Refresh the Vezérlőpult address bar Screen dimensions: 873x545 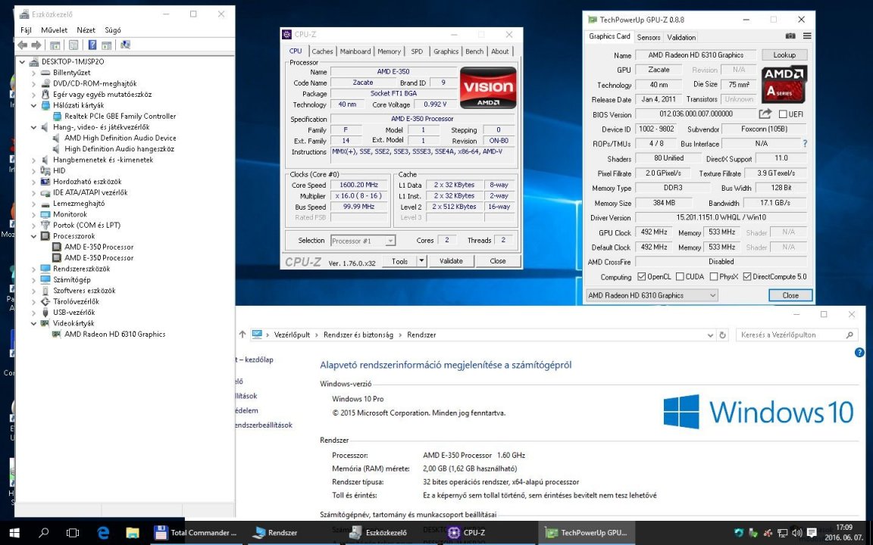(x=723, y=335)
